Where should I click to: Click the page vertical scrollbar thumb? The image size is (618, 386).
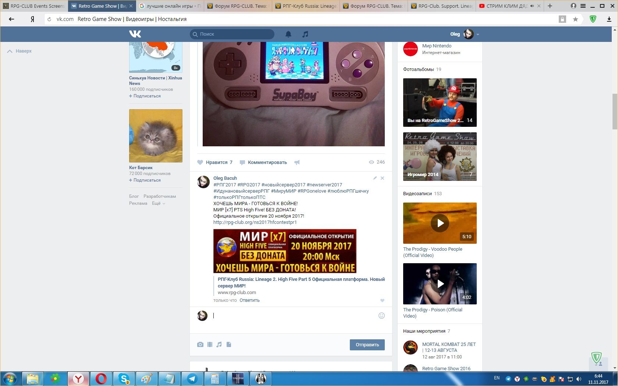[615, 111]
